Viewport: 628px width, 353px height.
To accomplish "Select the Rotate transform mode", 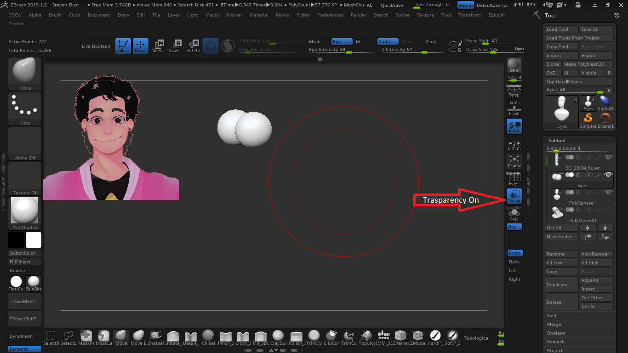I will (x=193, y=46).
